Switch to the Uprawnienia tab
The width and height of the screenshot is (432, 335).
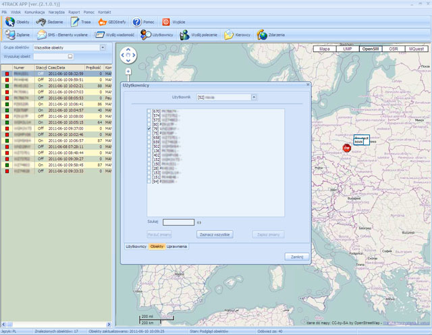pyautogui.click(x=177, y=247)
